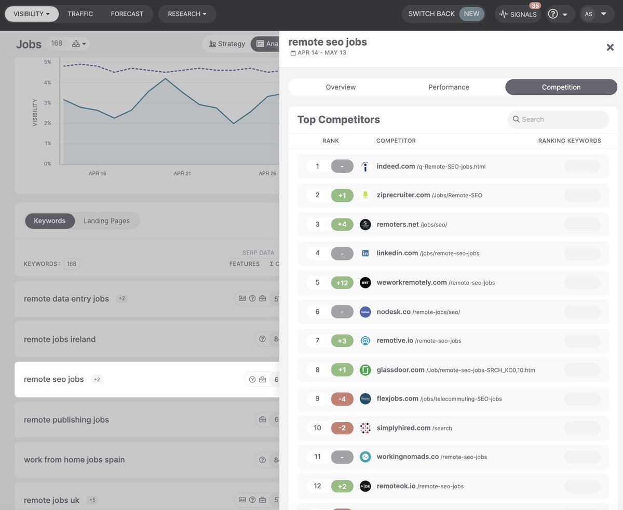Open the help question mark menu
623x510 pixels.
click(558, 14)
